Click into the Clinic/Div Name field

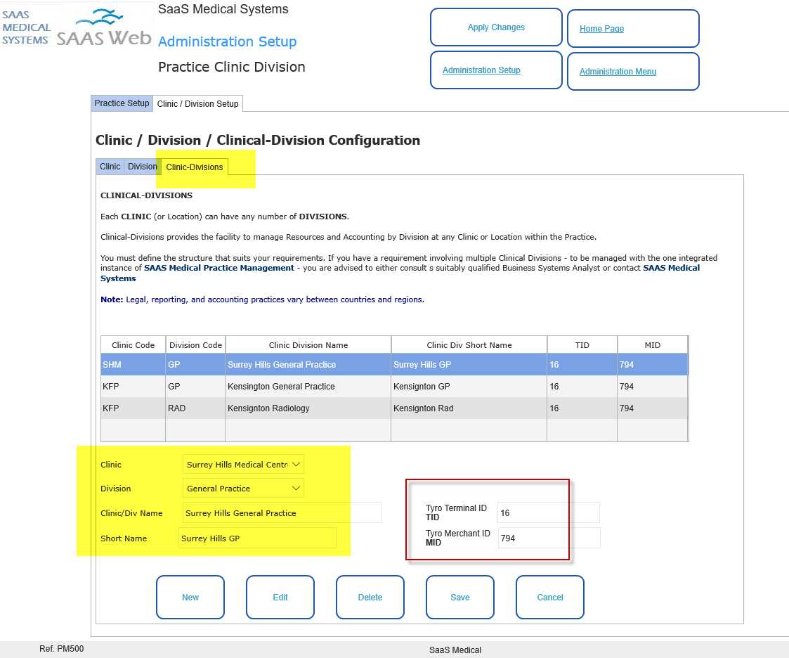point(282,513)
